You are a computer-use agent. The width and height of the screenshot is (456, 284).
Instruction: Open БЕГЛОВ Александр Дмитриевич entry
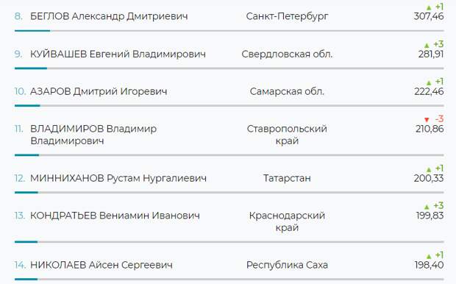pos(109,16)
